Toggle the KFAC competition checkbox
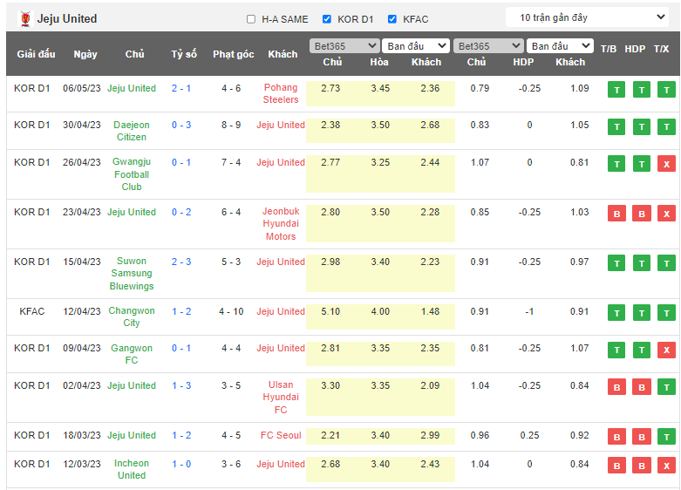681x490 pixels. 392,19
